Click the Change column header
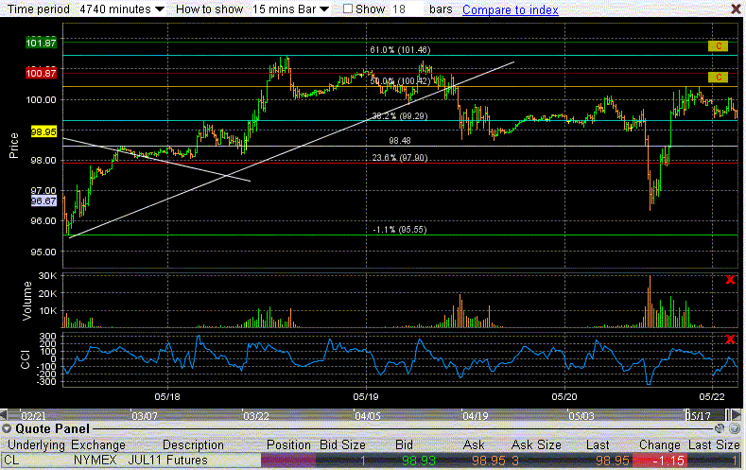Image resolution: width=746 pixels, height=470 pixels. [659, 444]
